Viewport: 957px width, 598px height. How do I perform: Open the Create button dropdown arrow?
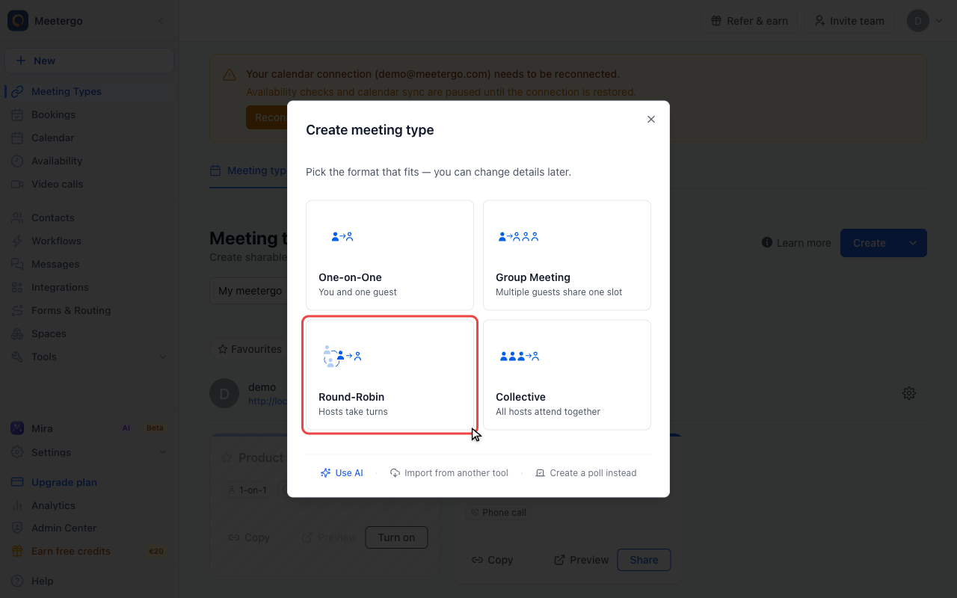[913, 243]
